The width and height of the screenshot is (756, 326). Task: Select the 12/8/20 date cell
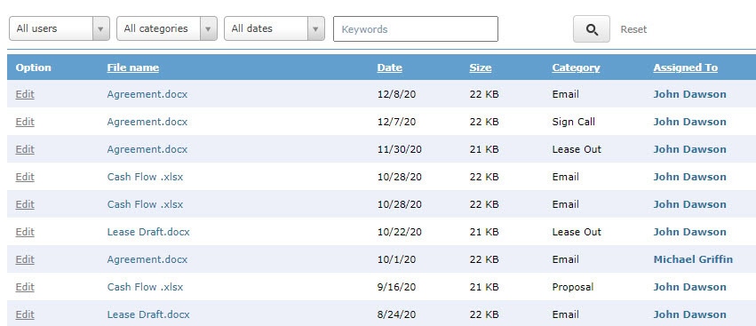point(396,94)
